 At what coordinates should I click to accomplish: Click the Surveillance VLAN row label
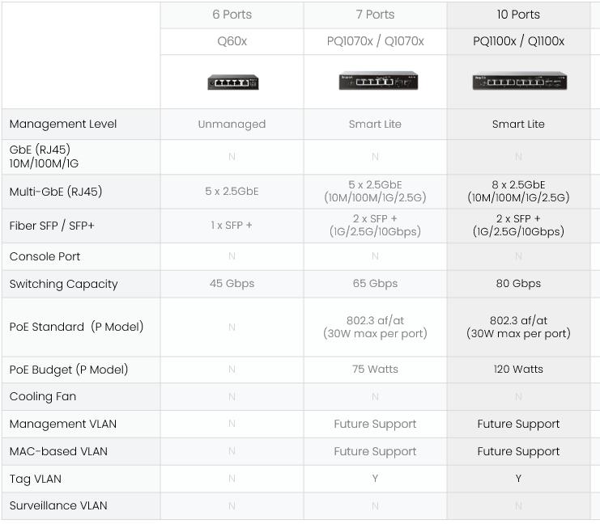58,505
